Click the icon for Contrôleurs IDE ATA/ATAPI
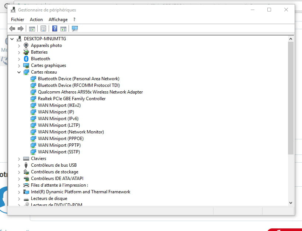The width and height of the screenshot is (302, 231). click(26, 179)
